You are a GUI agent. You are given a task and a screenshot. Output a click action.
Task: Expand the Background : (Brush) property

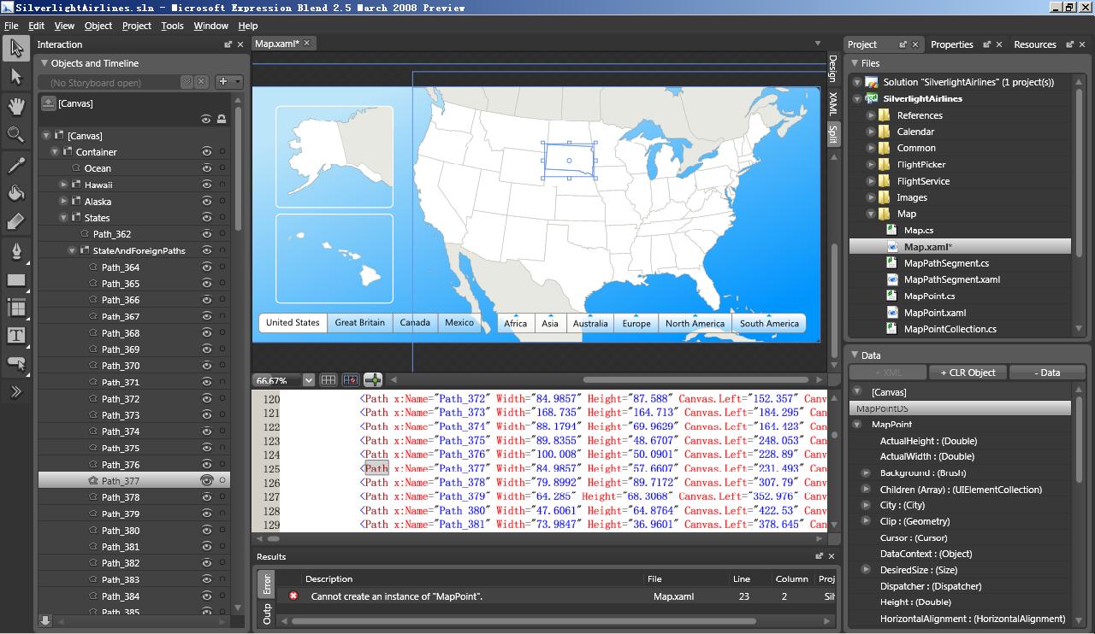(x=866, y=473)
